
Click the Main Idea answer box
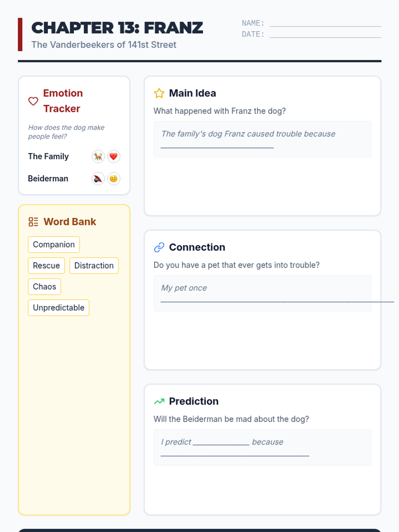tap(262, 139)
